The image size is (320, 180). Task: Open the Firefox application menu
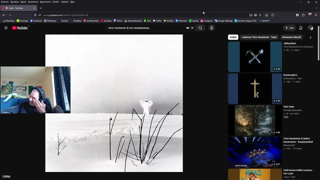(316, 15)
